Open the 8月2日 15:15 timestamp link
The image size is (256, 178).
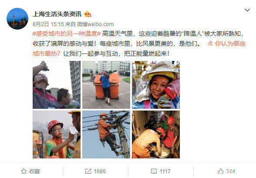coord(48,24)
